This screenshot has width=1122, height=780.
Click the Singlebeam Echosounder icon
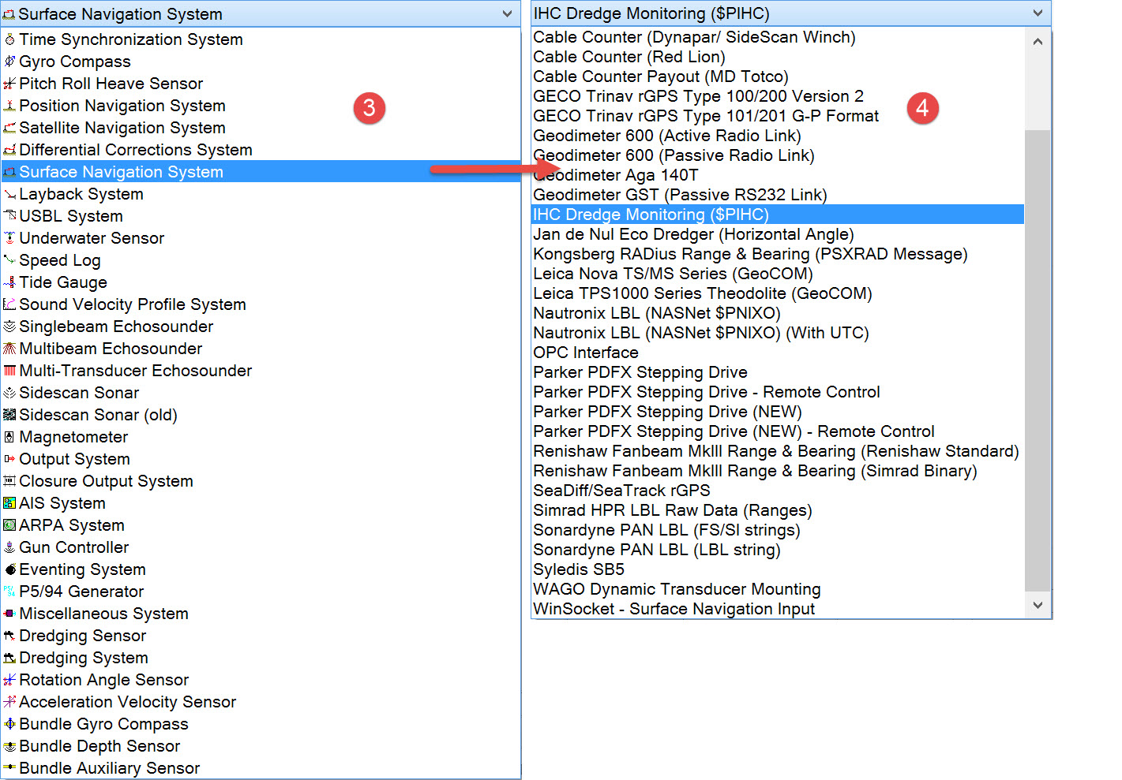pyautogui.click(x=9, y=327)
